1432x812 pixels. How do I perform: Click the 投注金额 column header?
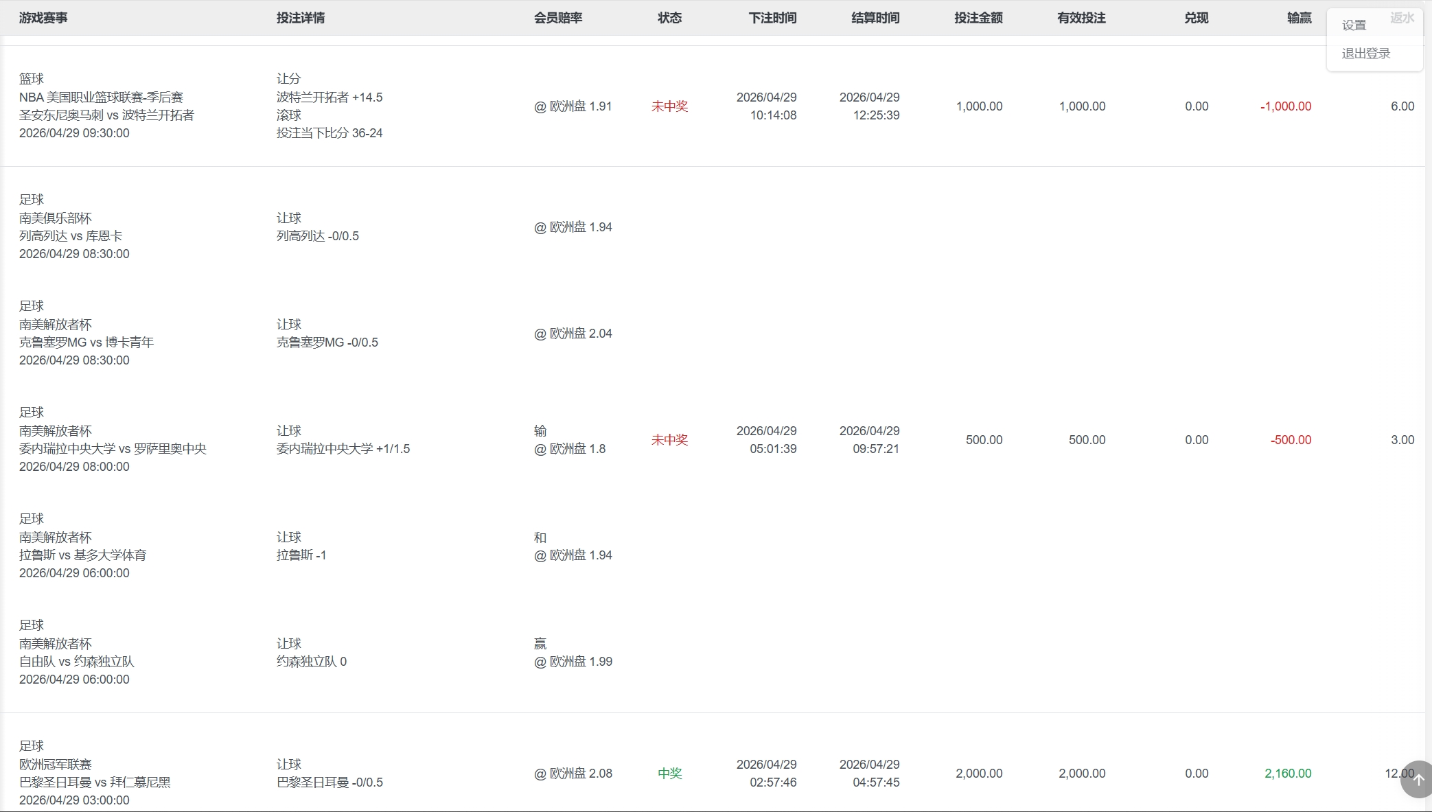click(x=978, y=18)
